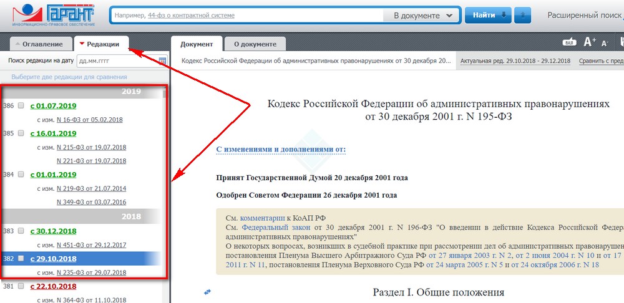This screenshot has height=303, width=624.
Task: Open the 'В документе' search scope dropdown
Action: 422,16
